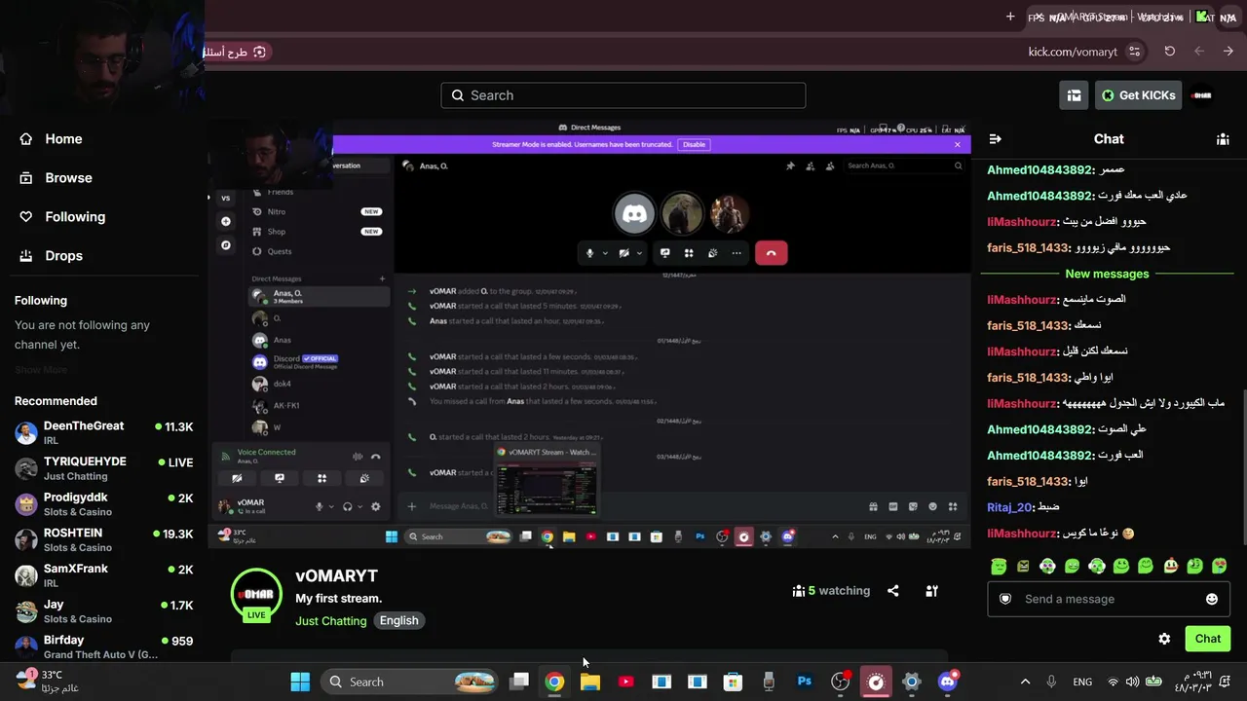Open site information icon in address bar
This screenshot has width=1247, height=701.
pyautogui.click(x=1135, y=52)
